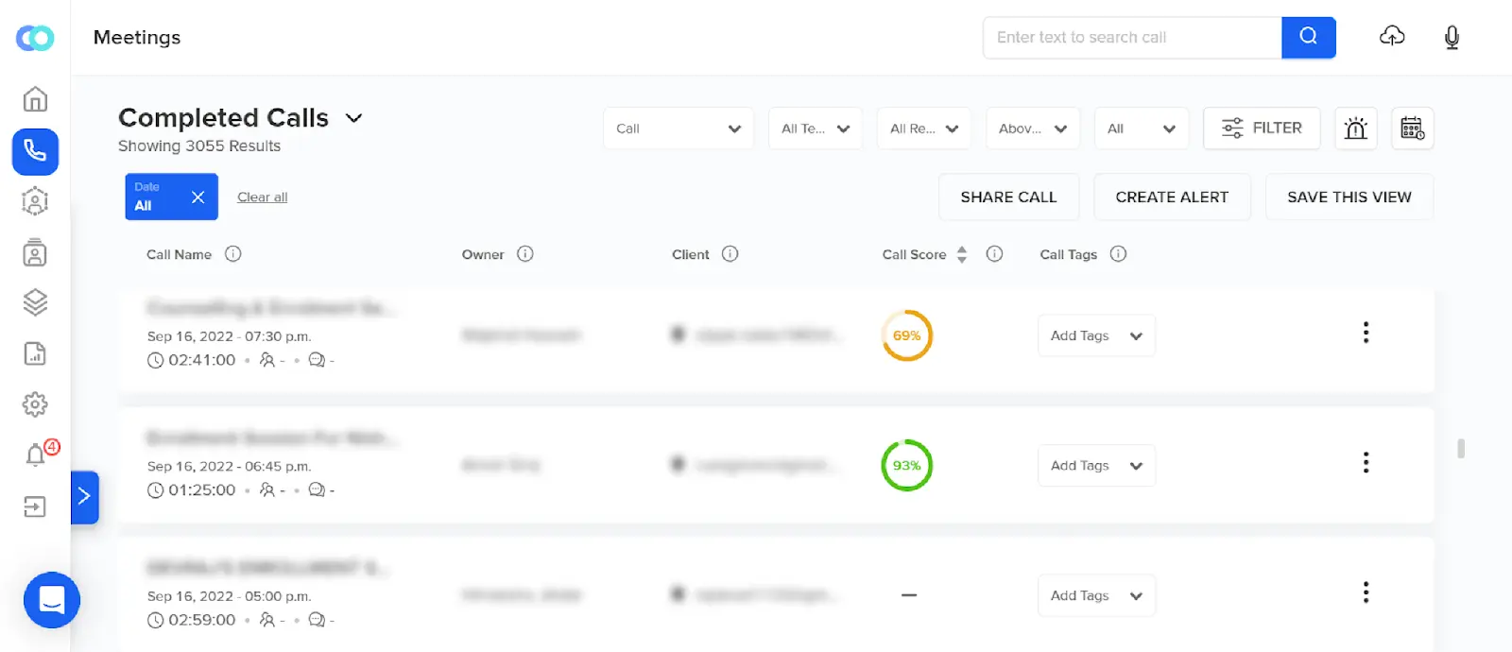The width and height of the screenshot is (1512, 652).
Task: Open the notifications bell icon
Action: (35, 455)
